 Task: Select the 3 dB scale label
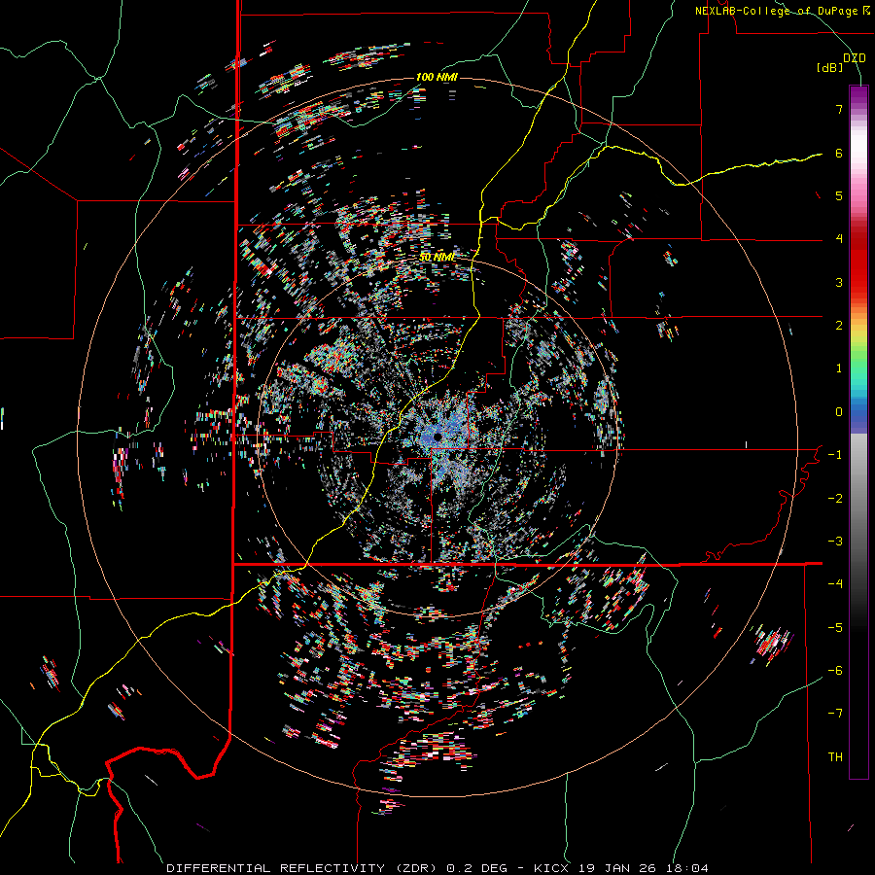(839, 282)
